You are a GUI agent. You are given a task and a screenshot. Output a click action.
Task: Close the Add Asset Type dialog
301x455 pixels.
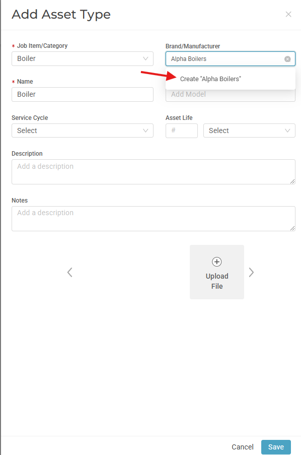(288, 14)
